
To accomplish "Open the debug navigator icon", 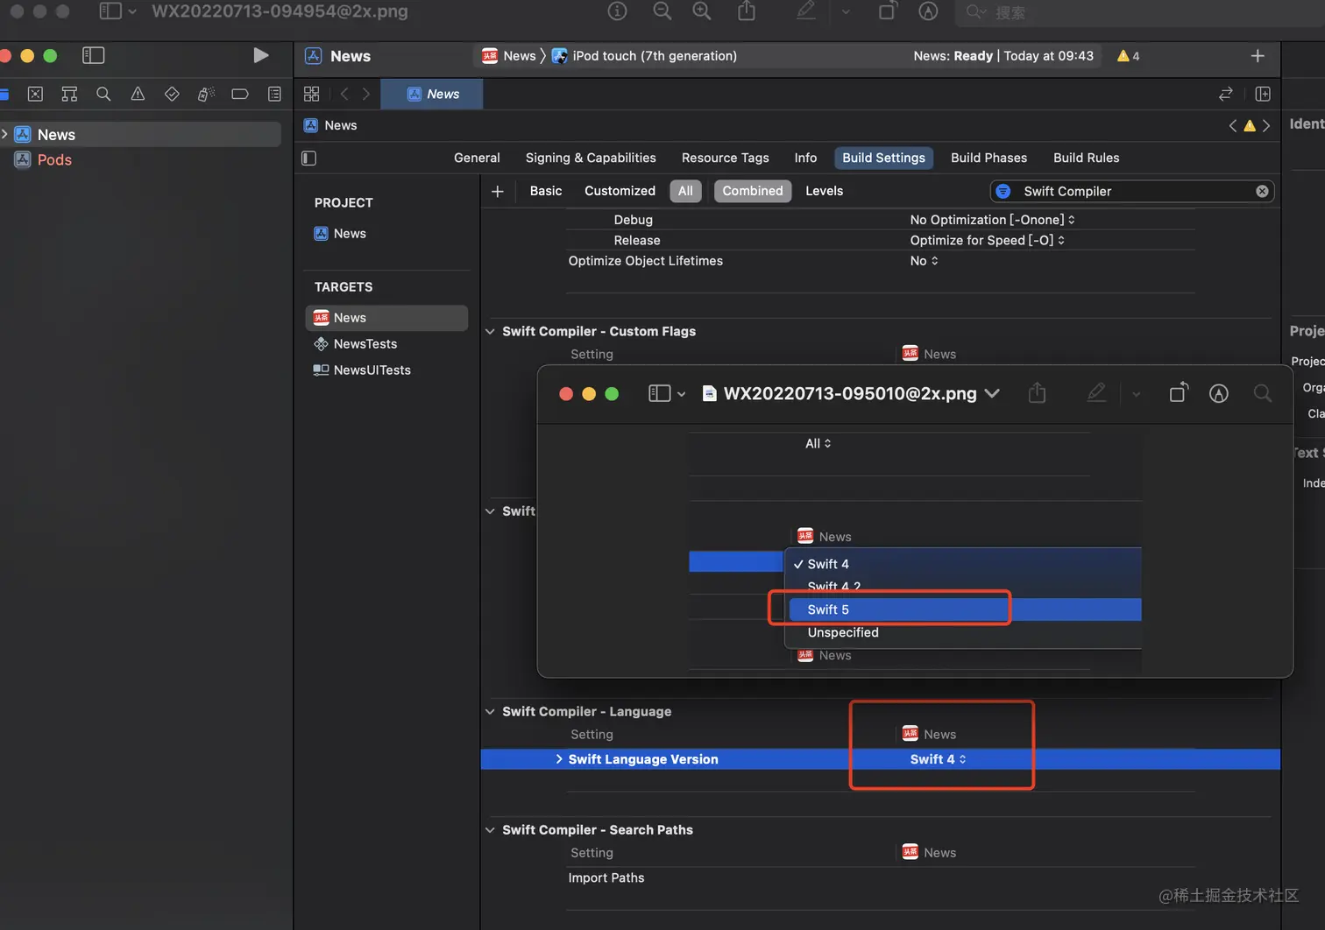I will (206, 94).
